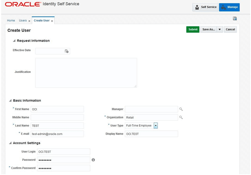This screenshot has height=175, width=251.
Task: Click the User Login field
Action: pos(64,151)
